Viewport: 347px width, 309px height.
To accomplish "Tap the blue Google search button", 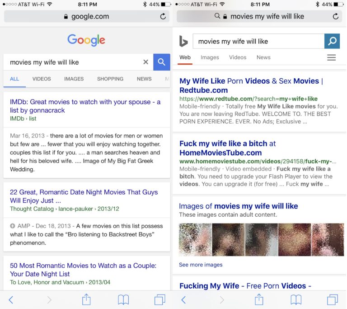I will (161, 62).
